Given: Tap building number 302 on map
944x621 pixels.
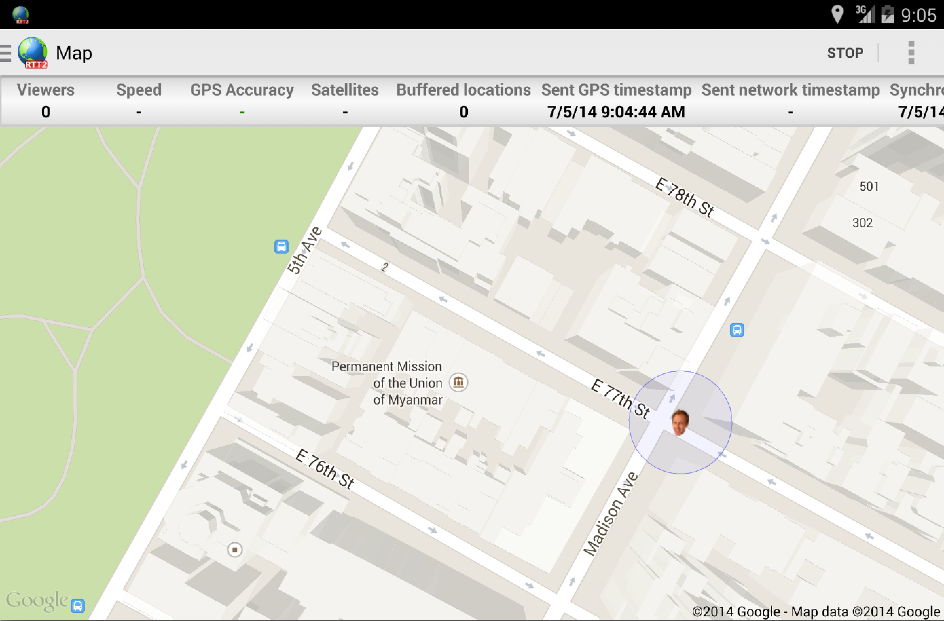Looking at the screenshot, I should click(863, 223).
